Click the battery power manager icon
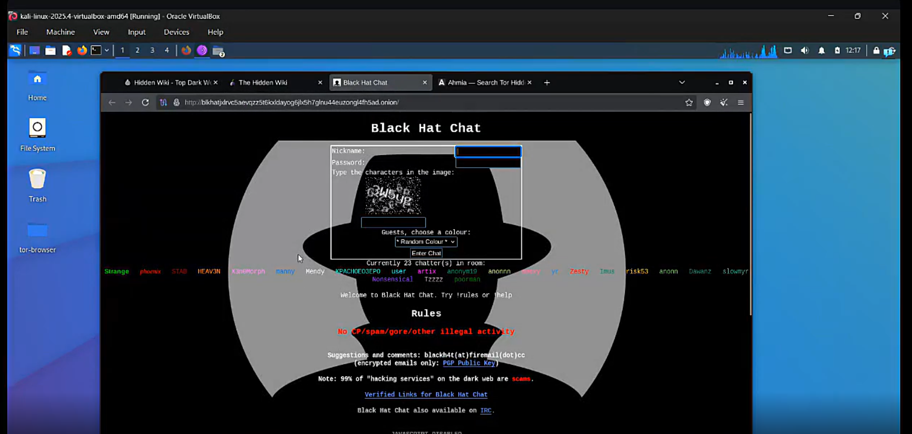Image resolution: width=912 pixels, height=434 pixels. pos(838,50)
